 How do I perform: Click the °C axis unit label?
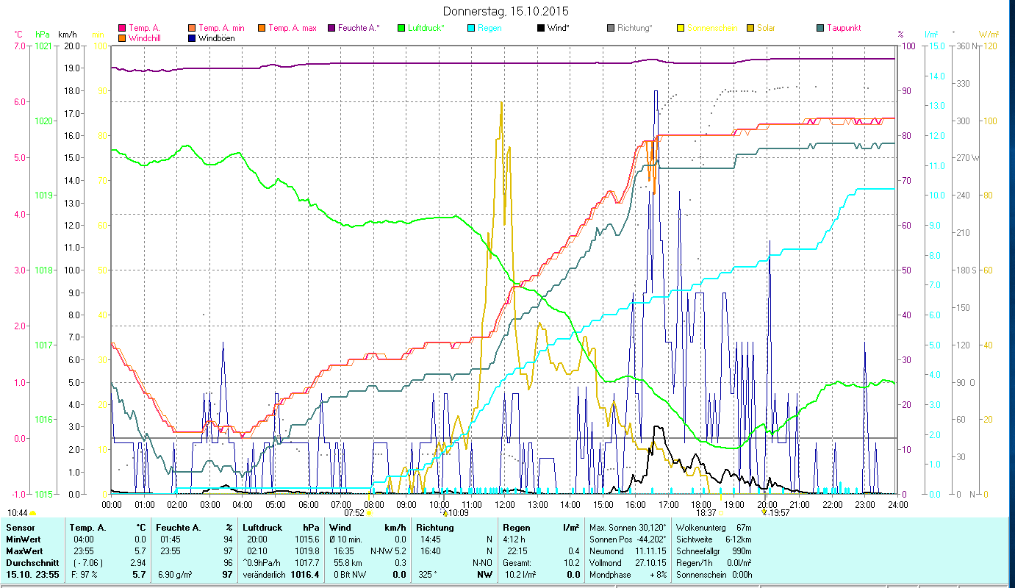pos(18,35)
